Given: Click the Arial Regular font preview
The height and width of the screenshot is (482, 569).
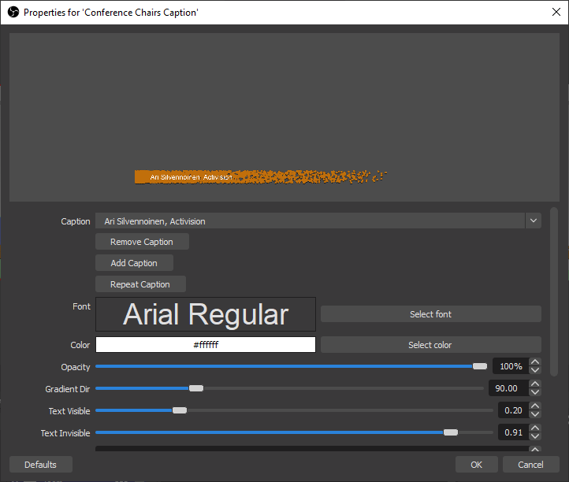Looking at the screenshot, I should pos(206,314).
